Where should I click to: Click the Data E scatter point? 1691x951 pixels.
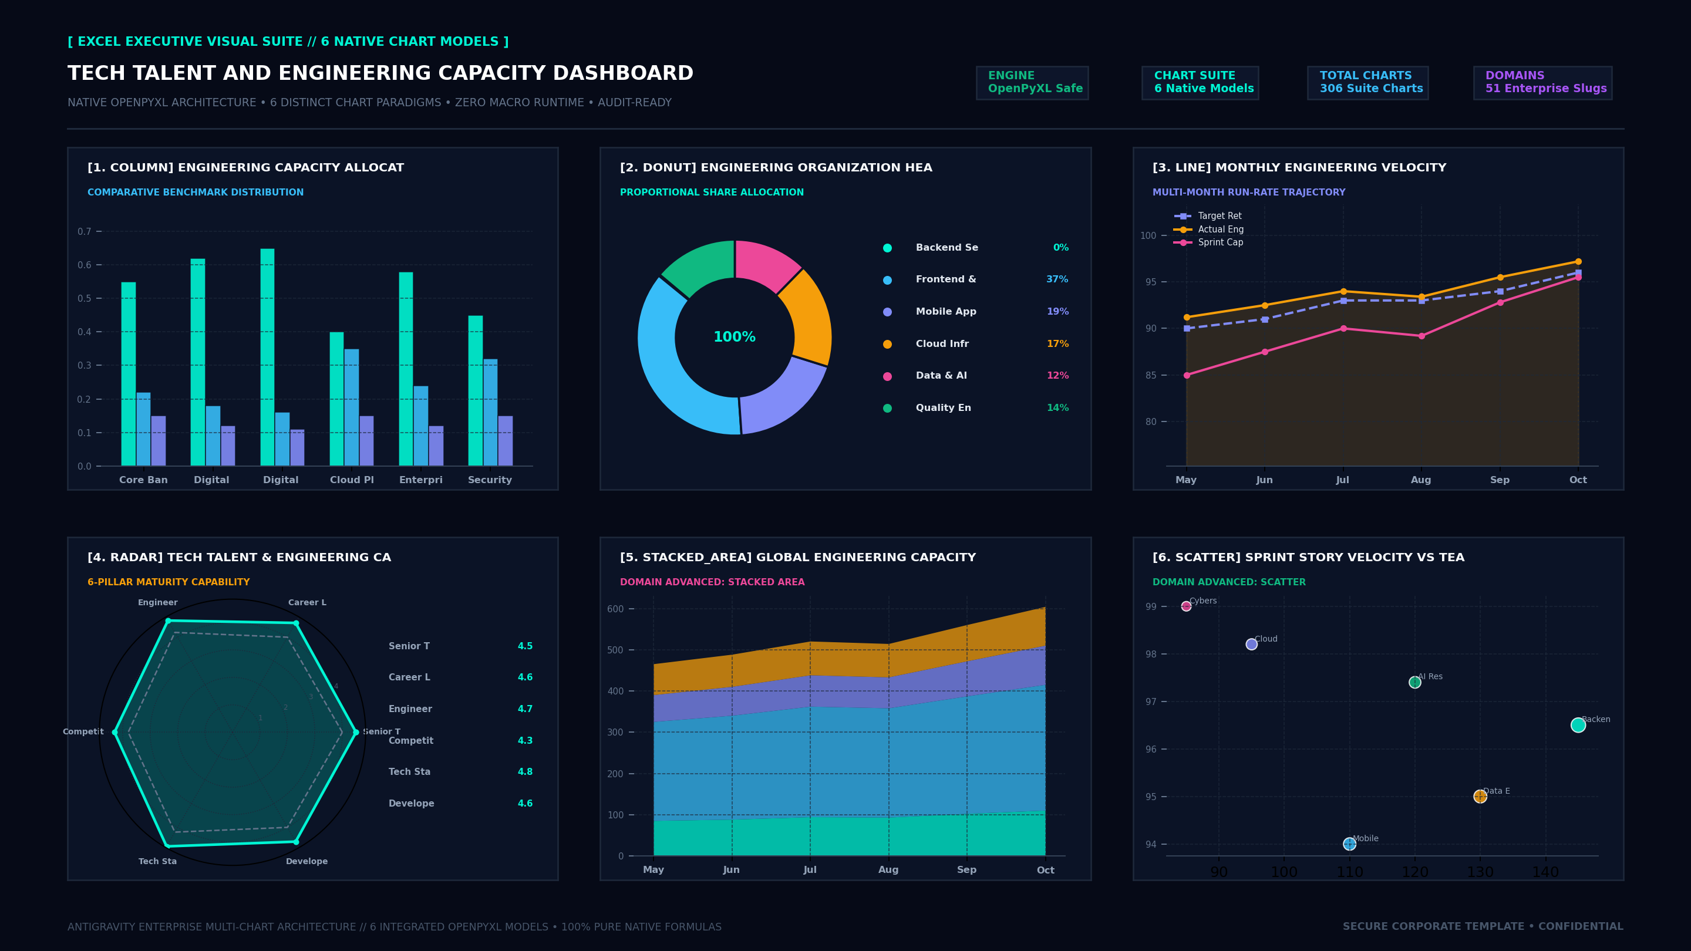1480,797
